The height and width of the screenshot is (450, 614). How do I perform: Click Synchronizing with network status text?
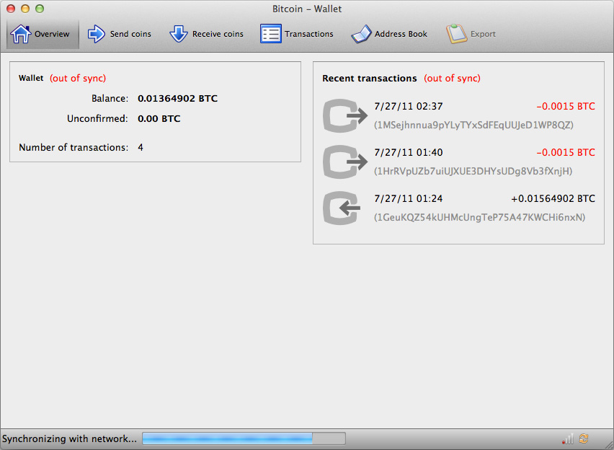point(69,438)
